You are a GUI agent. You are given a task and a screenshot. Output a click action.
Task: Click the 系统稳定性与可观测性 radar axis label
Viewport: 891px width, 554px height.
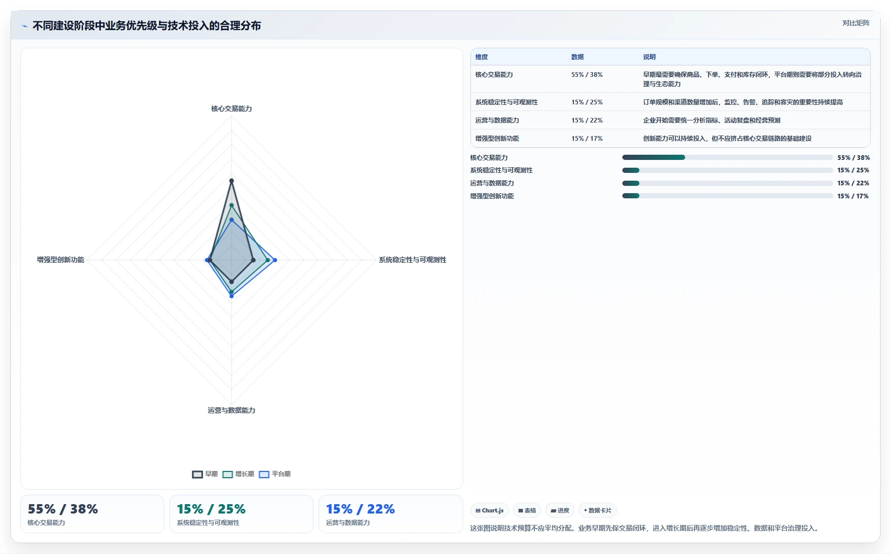pos(412,260)
